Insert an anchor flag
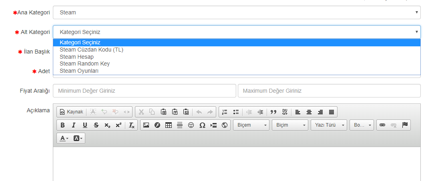432x181 pixels. (x=405, y=125)
